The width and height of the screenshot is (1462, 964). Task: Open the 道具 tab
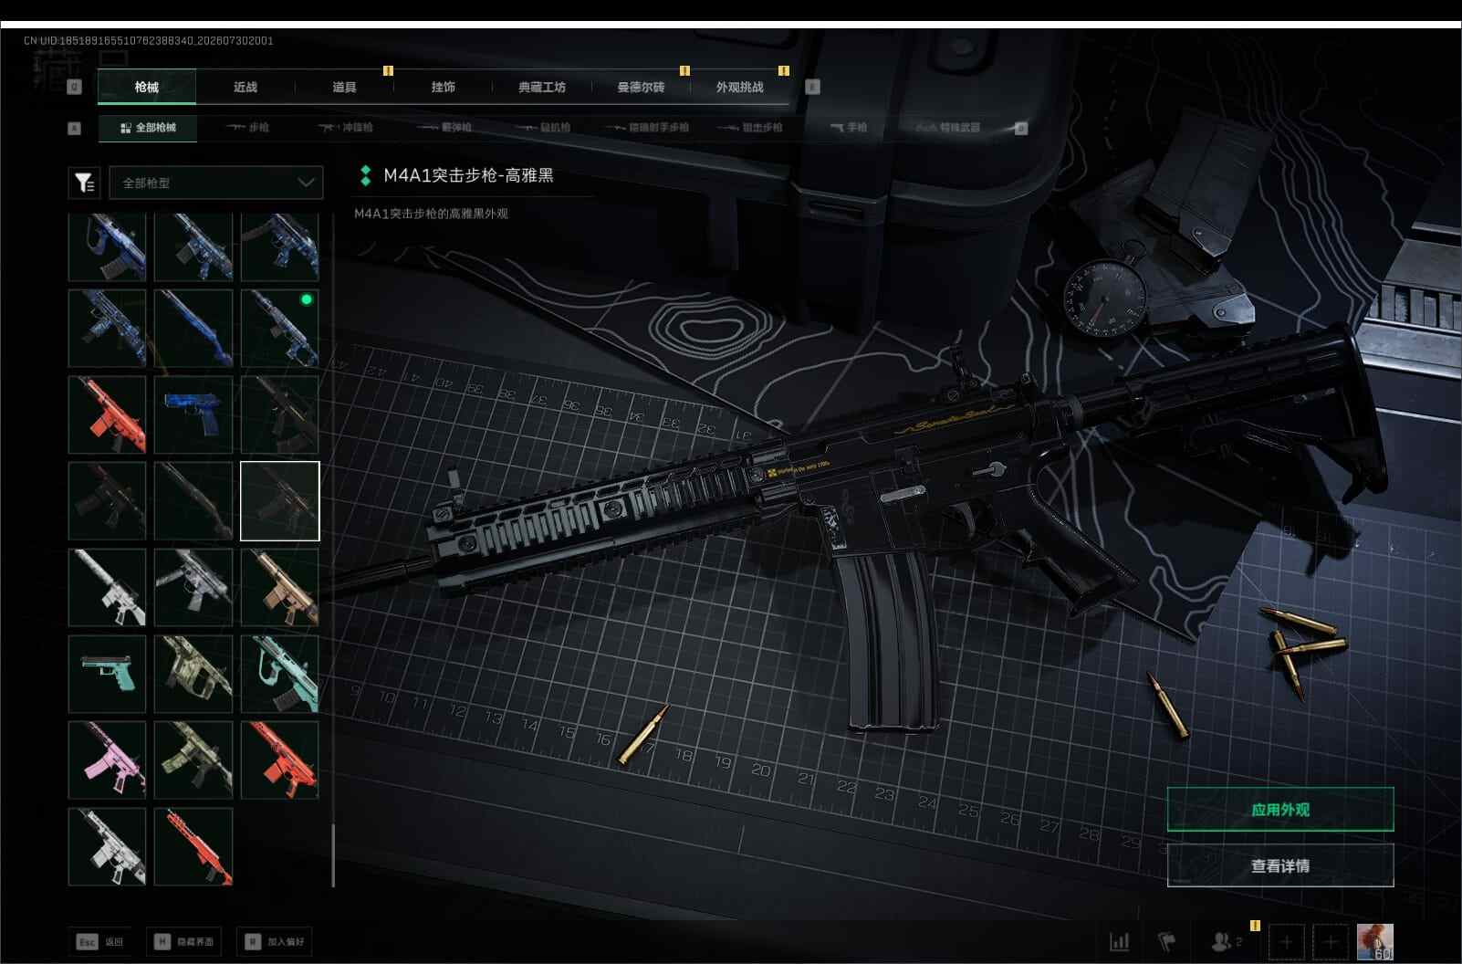(344, 87)
